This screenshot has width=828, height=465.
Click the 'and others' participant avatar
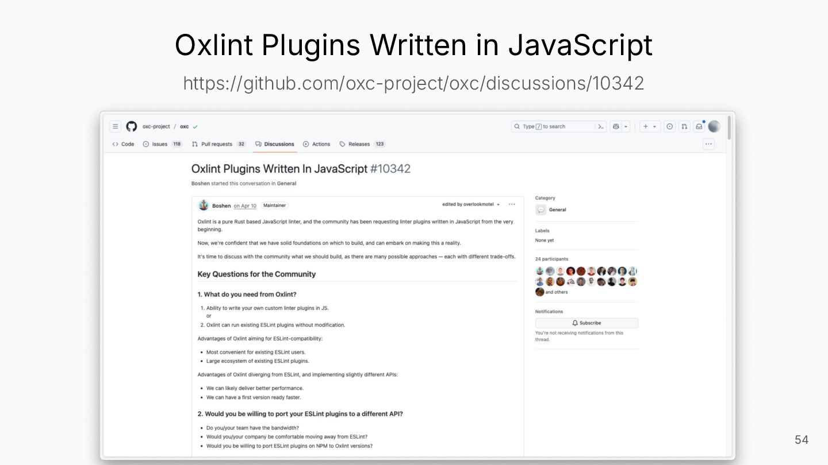point(539,292)
